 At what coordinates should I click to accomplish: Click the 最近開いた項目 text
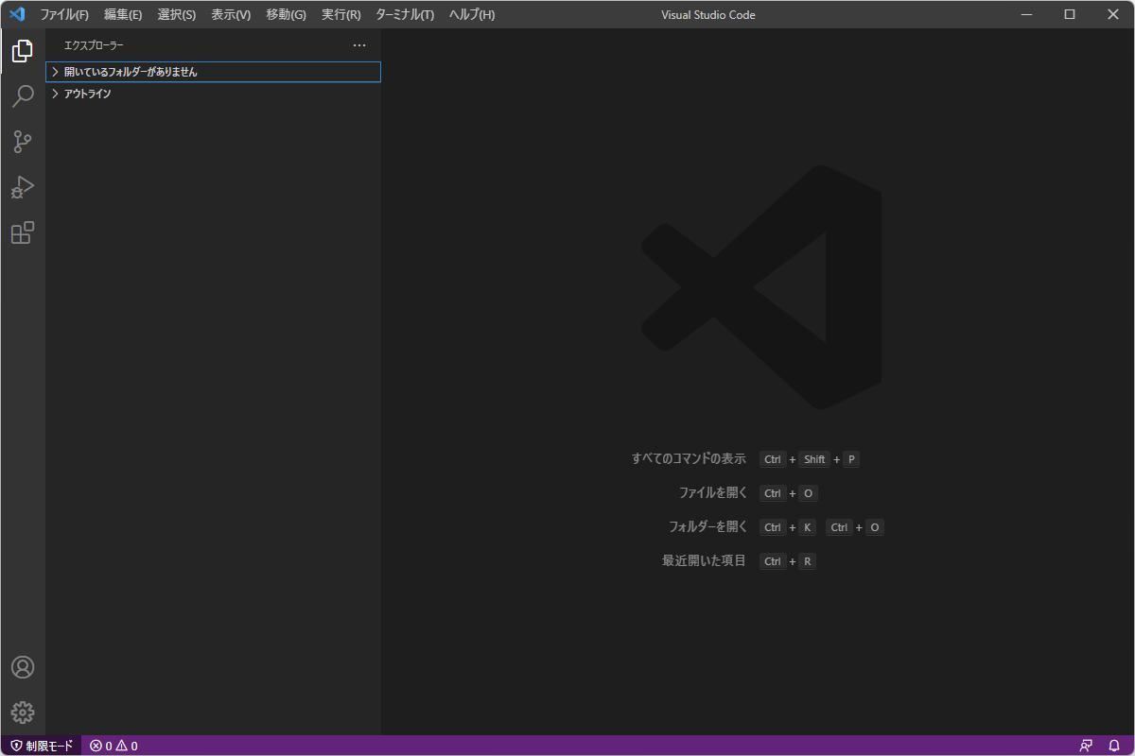[704, 560]
